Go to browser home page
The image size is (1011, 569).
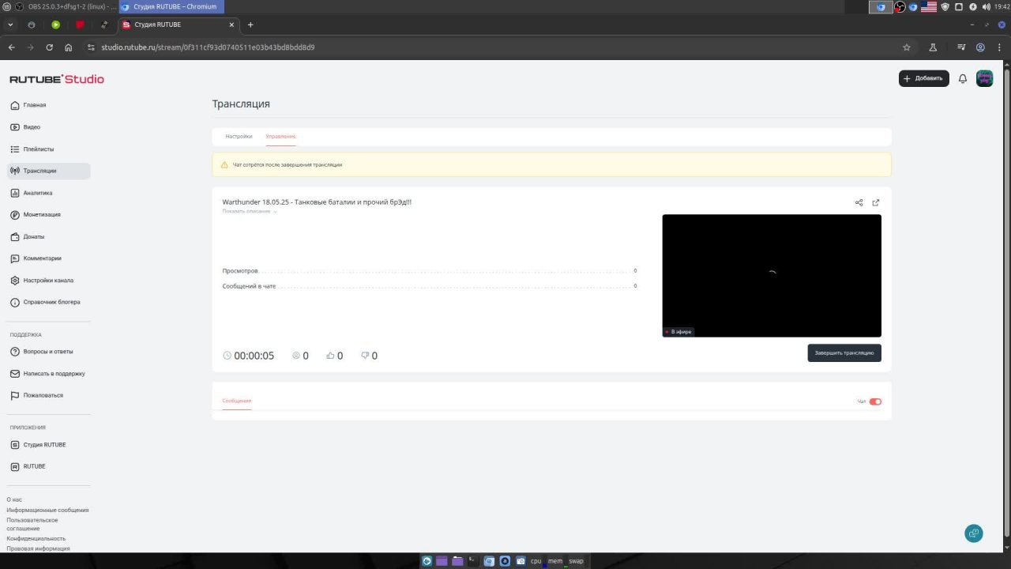coord(69,47)
